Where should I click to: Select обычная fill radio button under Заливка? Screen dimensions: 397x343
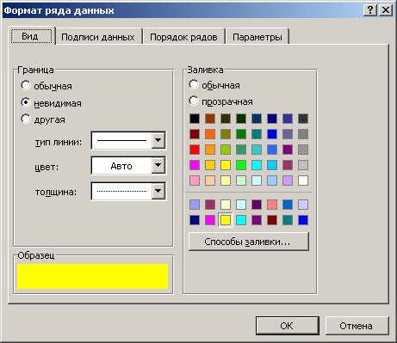tap(194, 84)
